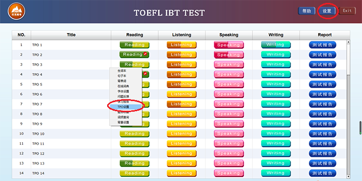Click the table scrollbar up arrow
The width and height of the screenshot is (362, 181).
pyautogui.click(x=348, y=42)
